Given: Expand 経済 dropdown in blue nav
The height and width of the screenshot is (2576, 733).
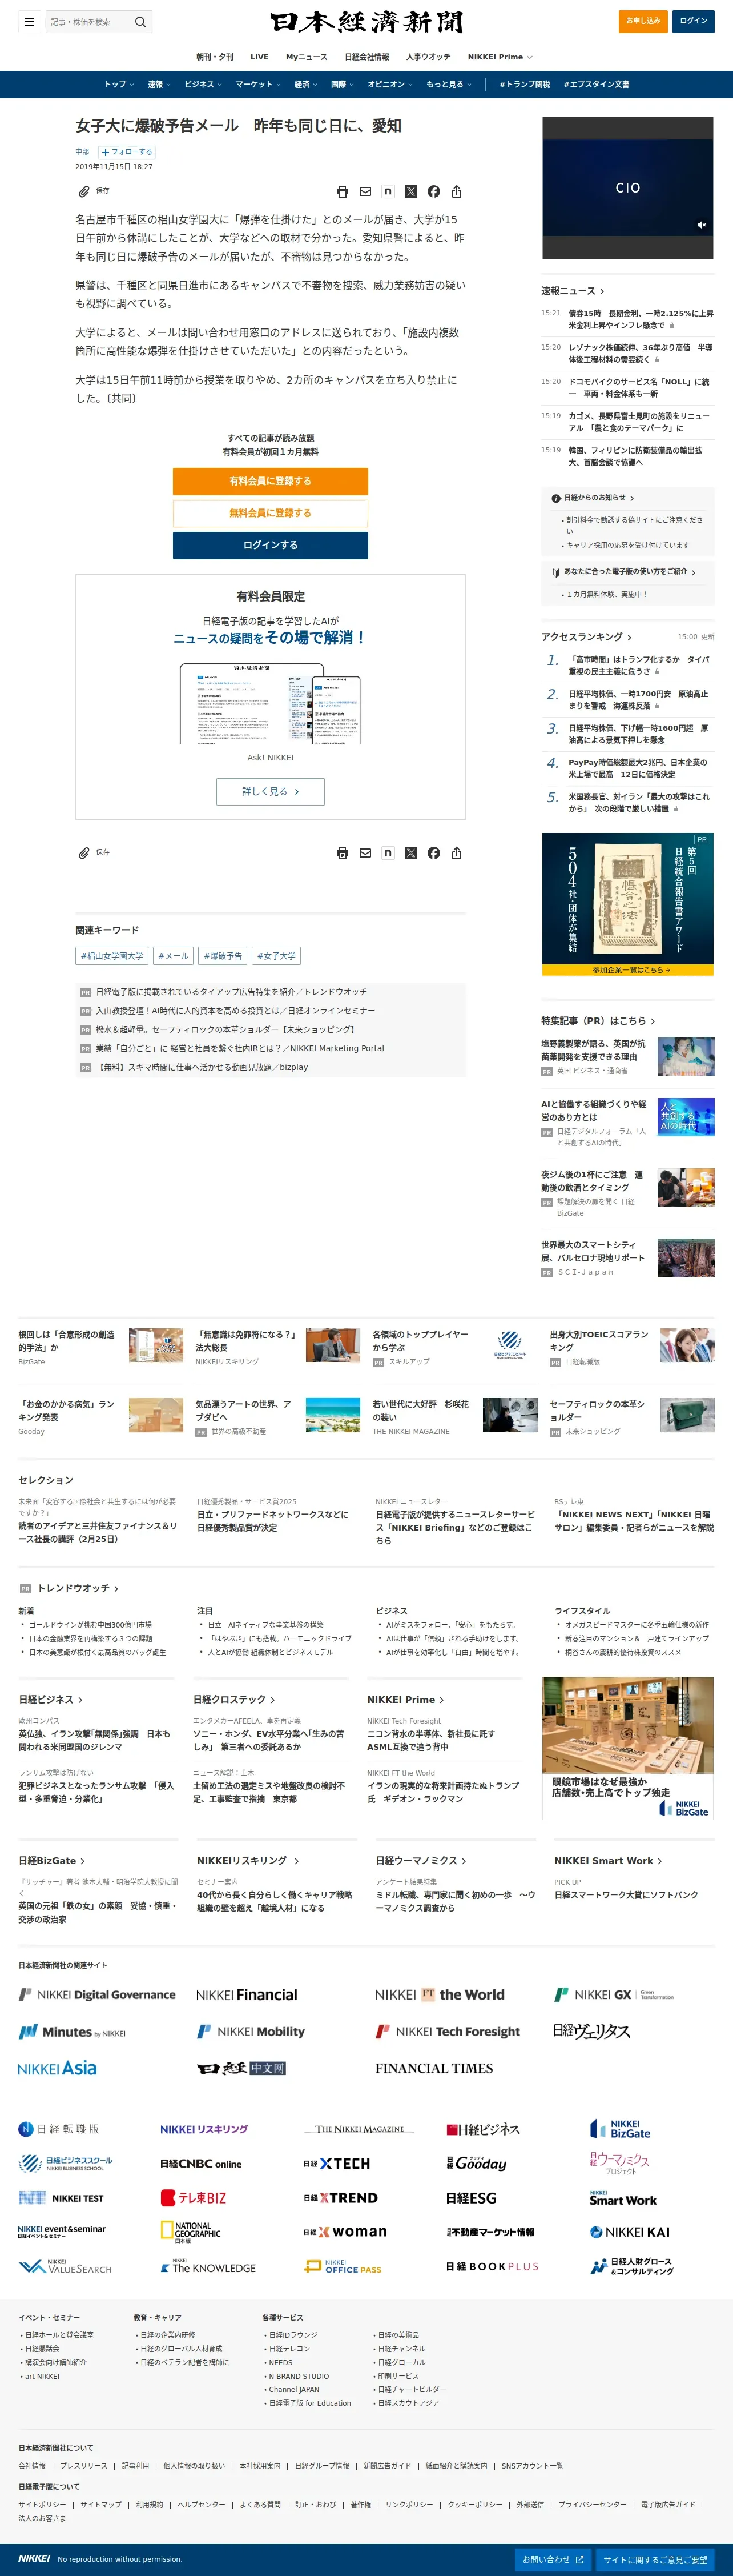Looking at the screenshot, I should point(305,84).
